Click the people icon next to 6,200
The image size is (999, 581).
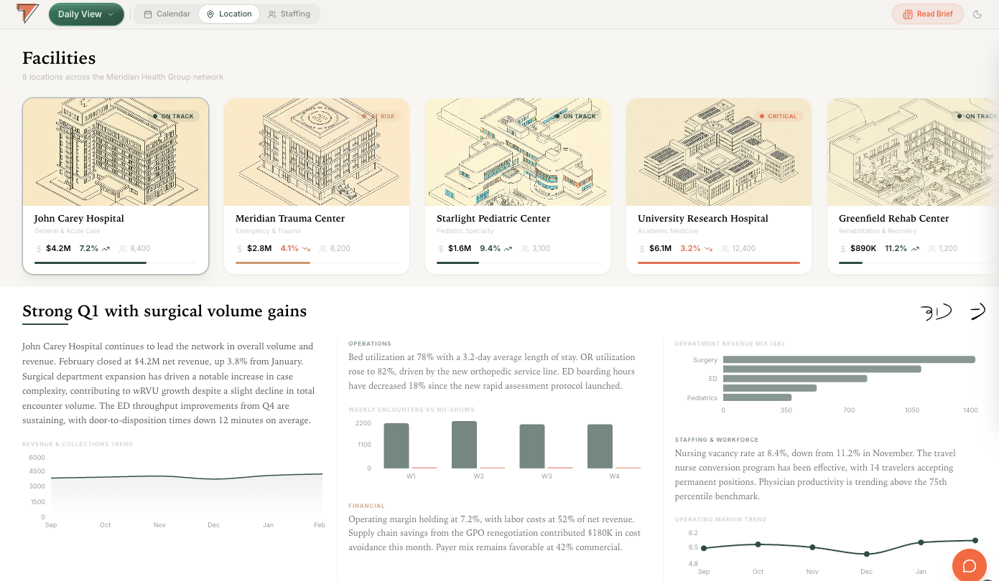pos(323,249)
